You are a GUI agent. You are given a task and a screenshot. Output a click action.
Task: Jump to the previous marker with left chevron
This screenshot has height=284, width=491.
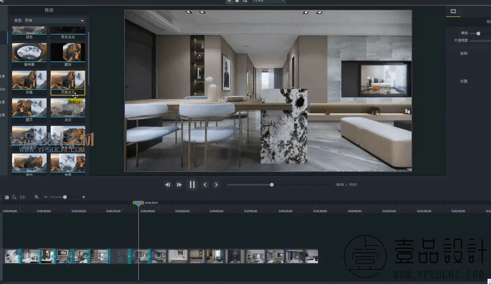click(205, 185)
